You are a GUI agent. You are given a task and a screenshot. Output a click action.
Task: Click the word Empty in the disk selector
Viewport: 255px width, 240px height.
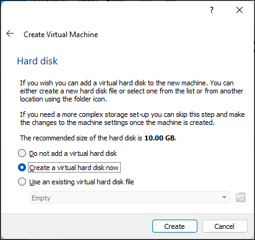(x=41, y=198)
